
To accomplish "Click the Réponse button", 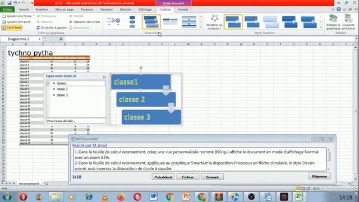I will pos(319,176).
